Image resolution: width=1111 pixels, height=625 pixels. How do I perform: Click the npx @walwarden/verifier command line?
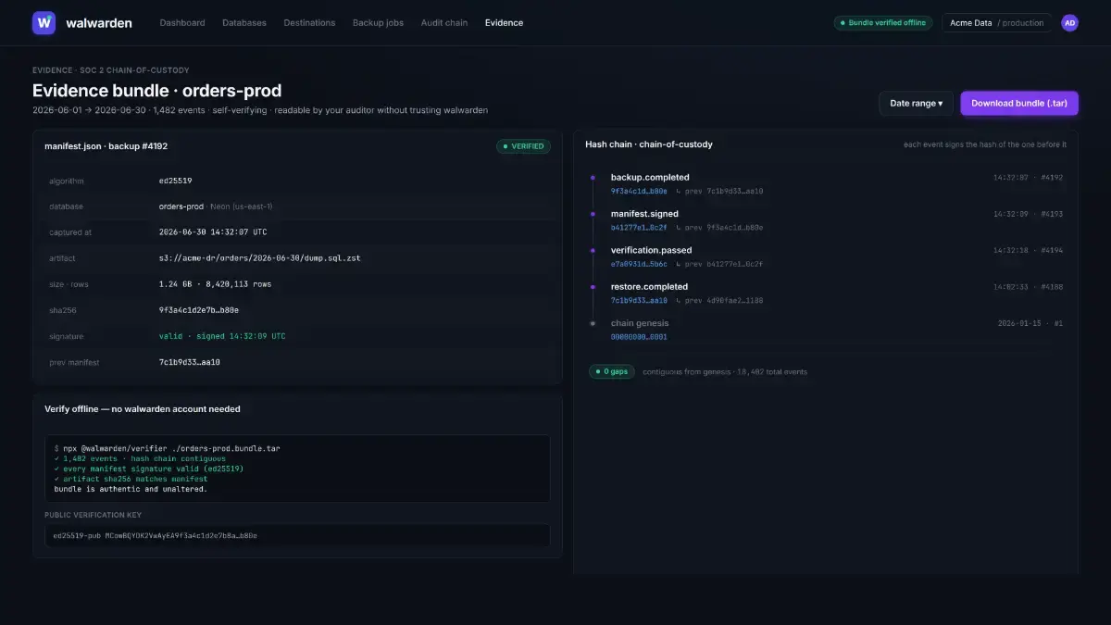[167, 448]
